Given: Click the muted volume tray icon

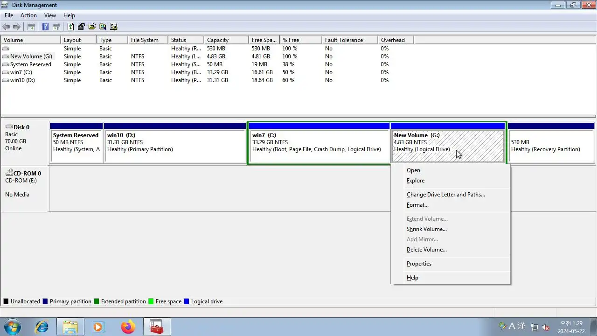Looking at the screenshot, I should (545, 327).
